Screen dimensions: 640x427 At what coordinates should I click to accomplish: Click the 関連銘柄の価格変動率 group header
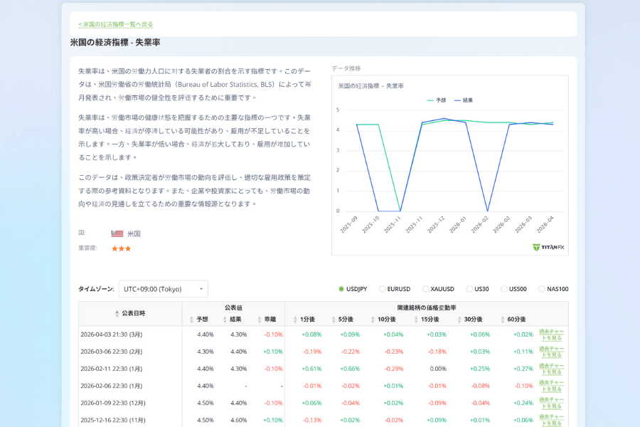pyautogui.click(x=427, y=307)
